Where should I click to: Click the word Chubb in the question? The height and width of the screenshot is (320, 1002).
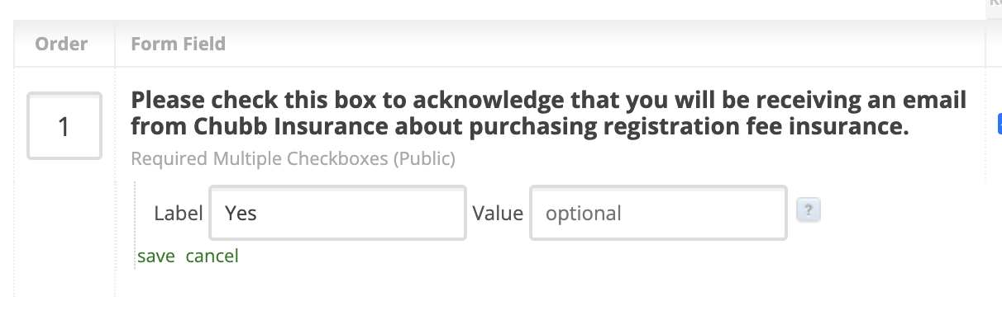tap(227, 128)
